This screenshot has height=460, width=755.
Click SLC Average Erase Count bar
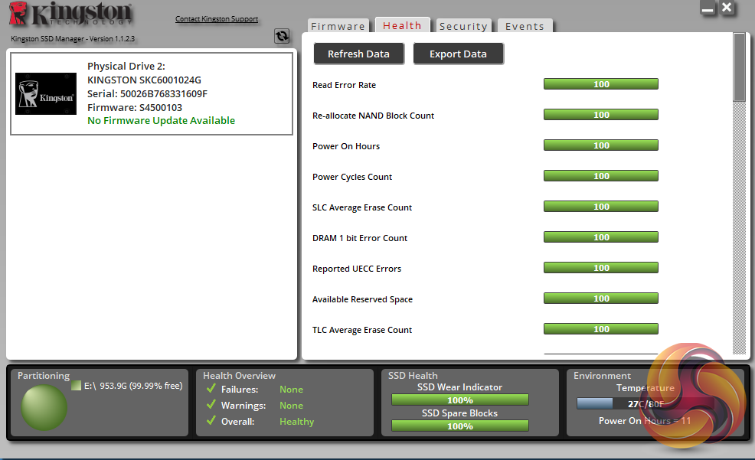601,207
